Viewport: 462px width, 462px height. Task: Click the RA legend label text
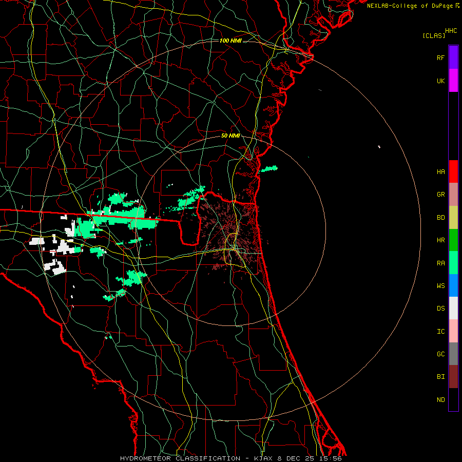(x=440, y=263)
